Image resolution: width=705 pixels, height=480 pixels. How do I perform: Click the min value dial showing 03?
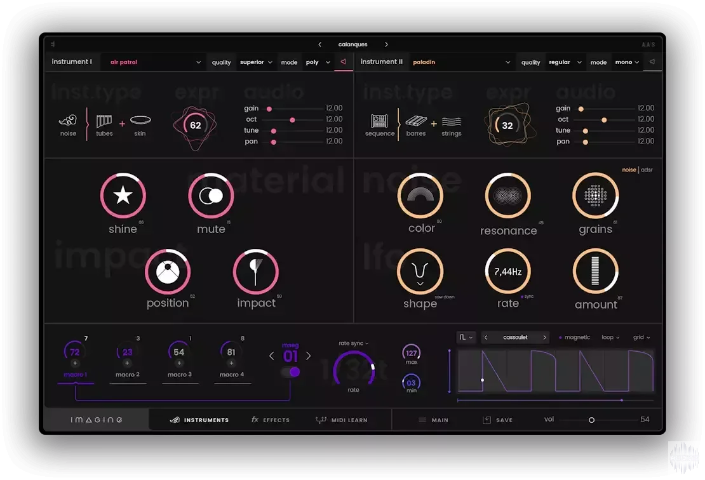click(x=411, y=383)
